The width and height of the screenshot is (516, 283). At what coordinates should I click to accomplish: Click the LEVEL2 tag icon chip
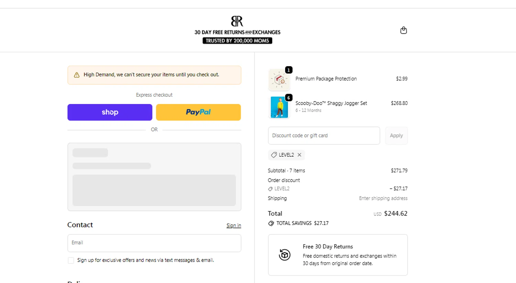click(274, 155)
